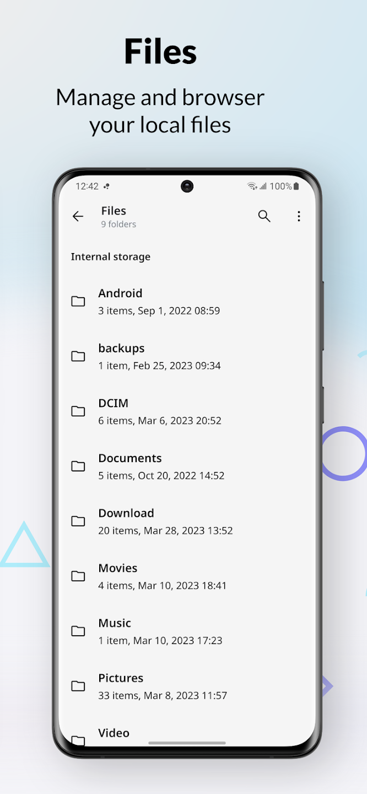Tap the backups folder icon
This screenshot has height=794, width=367.
tap(78, 356)
